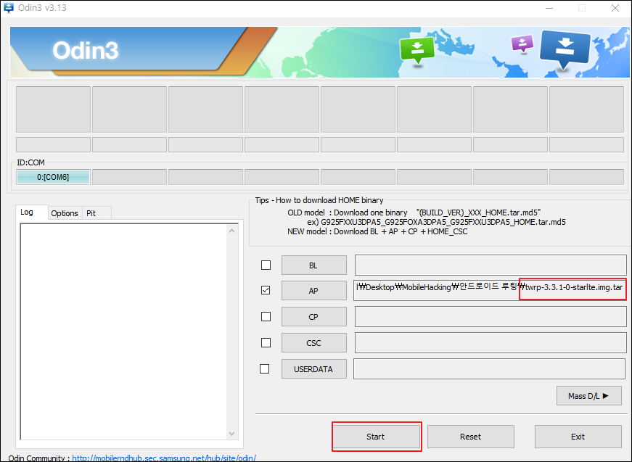Click the USERDATA button
Image resolution: width=632 pixels, height=462 pixels.
click(313, 369)
